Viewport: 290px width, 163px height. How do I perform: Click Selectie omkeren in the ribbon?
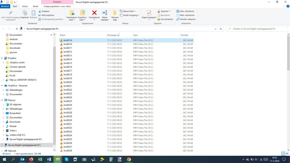coord(178,19)
